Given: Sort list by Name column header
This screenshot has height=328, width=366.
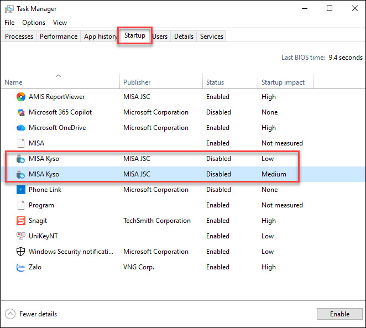Looking at the screenshot, I should pyautogui.click(x=14, y=82).
